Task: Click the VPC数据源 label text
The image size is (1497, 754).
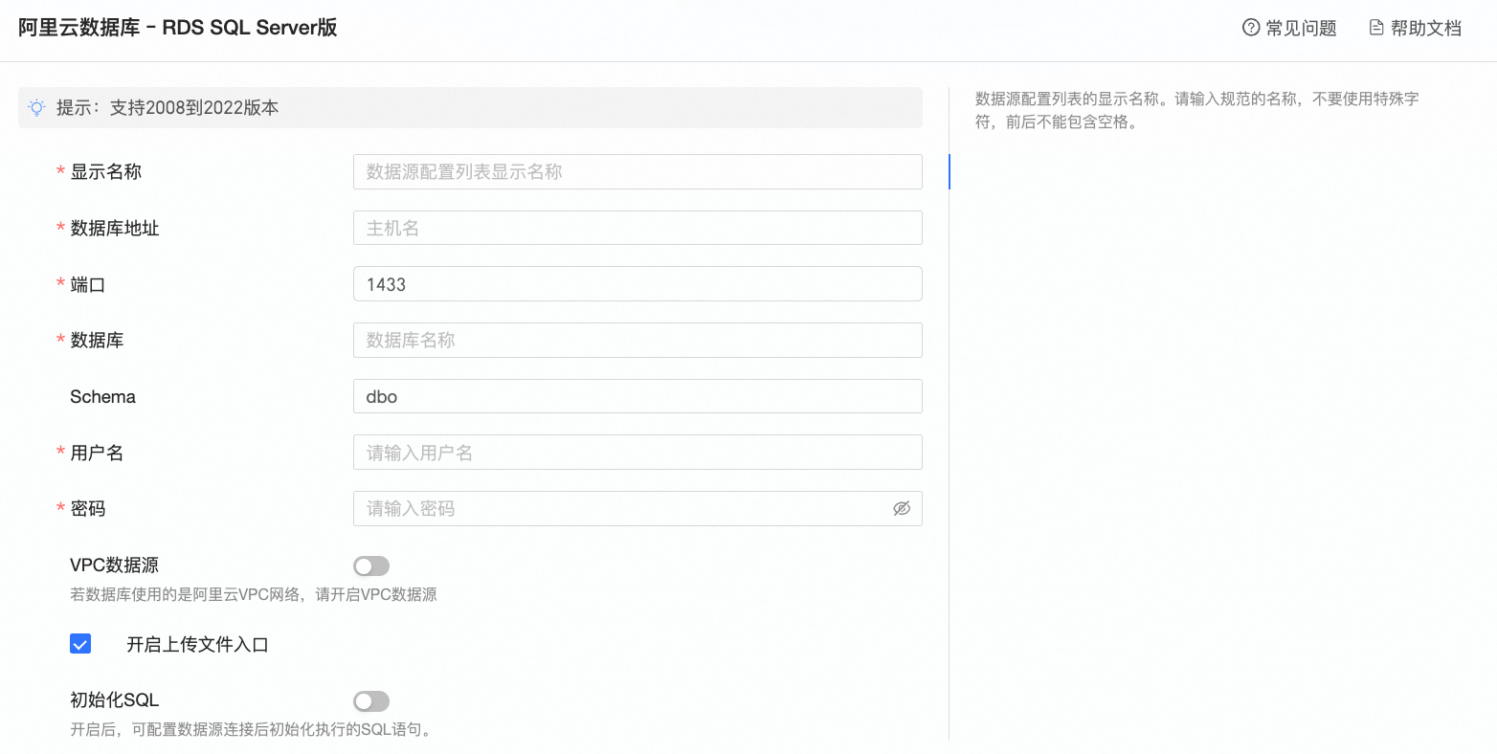Action: tap(114, 565)
